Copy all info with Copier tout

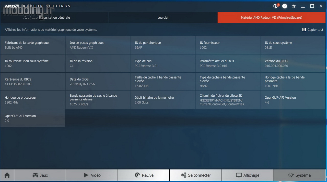click(x=313, y=30)
